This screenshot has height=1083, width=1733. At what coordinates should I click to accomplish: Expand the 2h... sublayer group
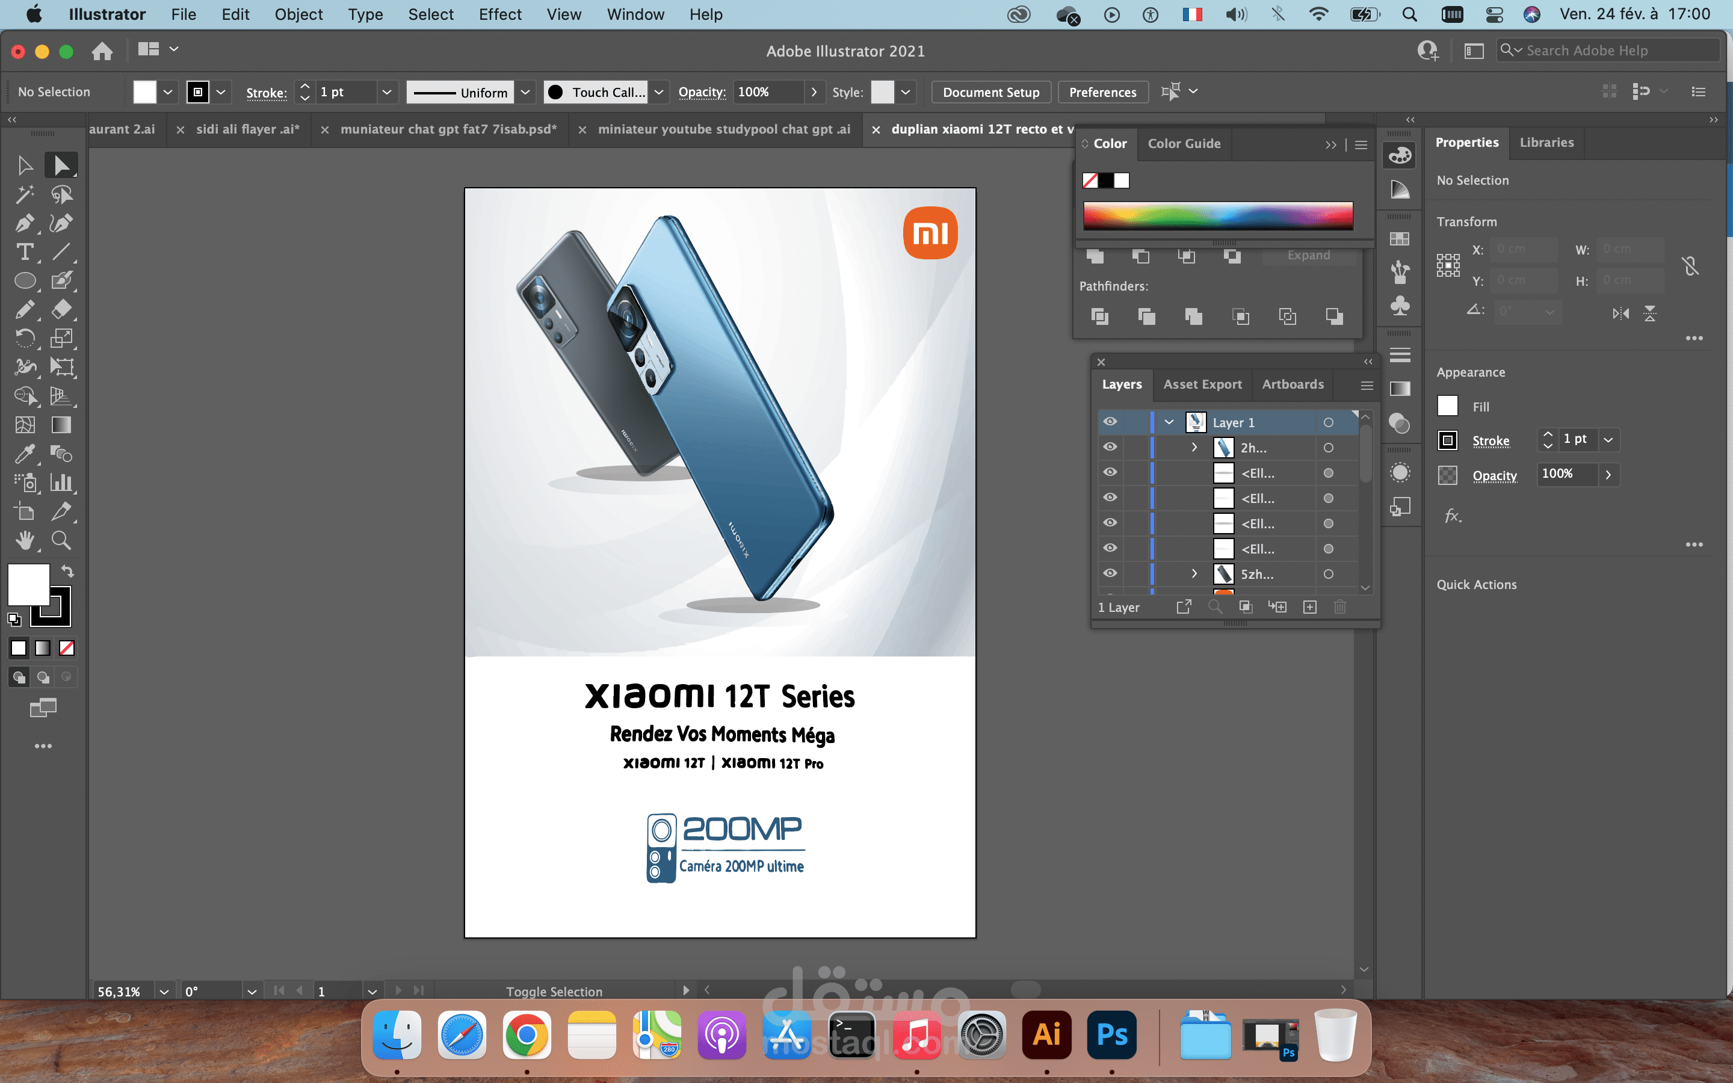[1194, 447]
